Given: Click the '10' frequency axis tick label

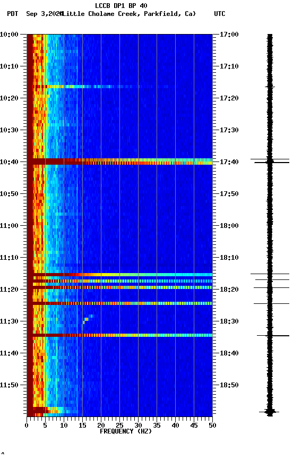Looking at the screenshot, I should (x=64, y=426).
